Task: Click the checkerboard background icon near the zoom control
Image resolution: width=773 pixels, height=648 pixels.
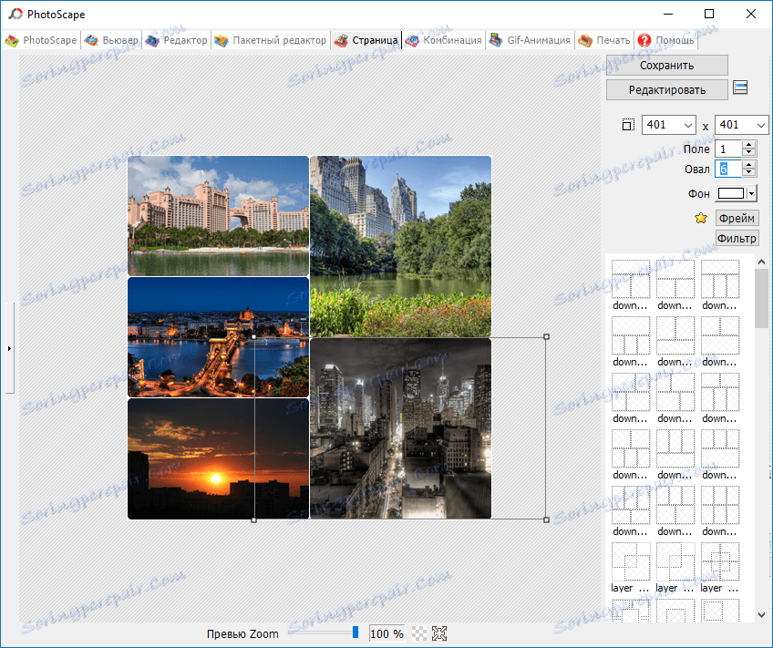Action: tap(418, 633)
